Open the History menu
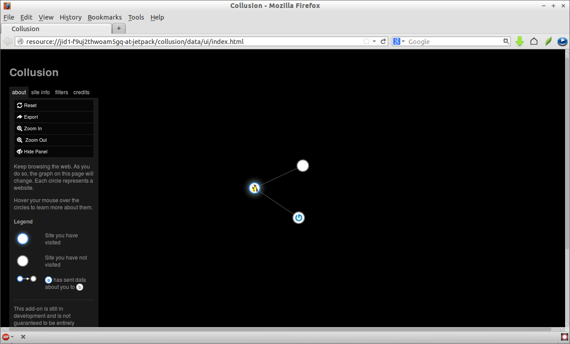Screen dimensions: 570x344 pos(70,17)
